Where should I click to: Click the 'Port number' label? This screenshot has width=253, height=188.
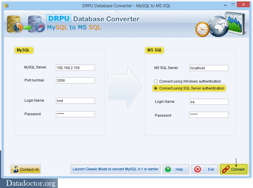tap(34, 80)
